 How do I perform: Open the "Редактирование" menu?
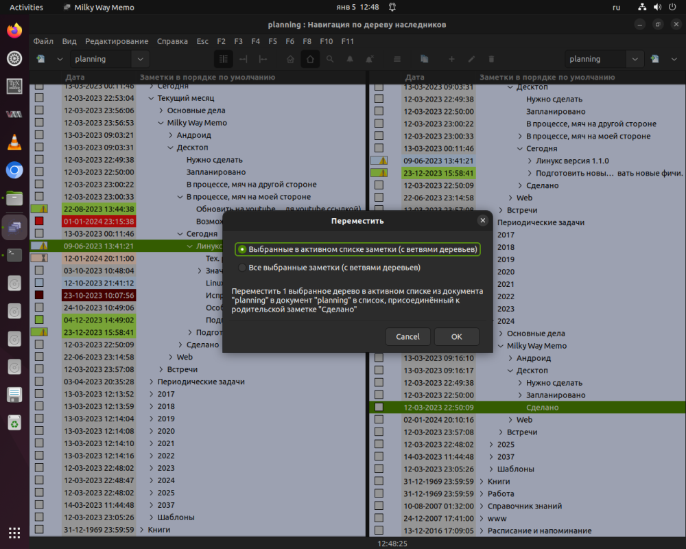117,41
